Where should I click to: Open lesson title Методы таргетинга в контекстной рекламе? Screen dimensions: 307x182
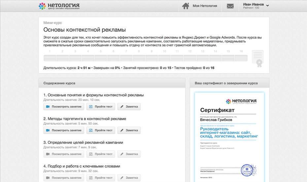[85, 119]
